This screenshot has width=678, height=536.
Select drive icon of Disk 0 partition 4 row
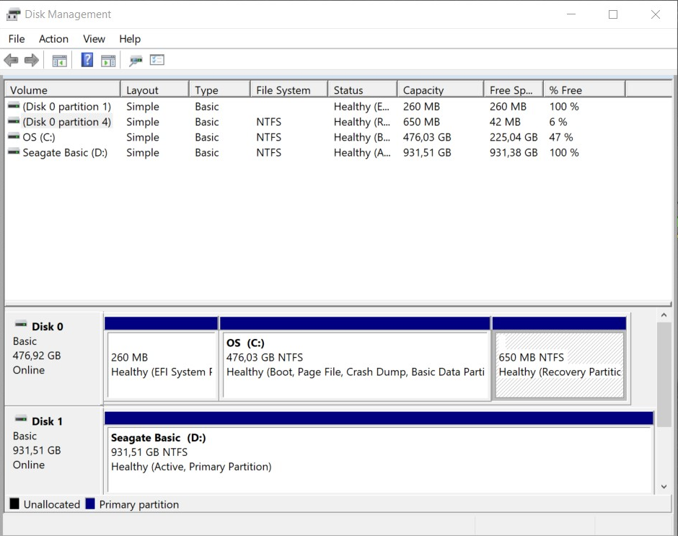[x=14, y=121]
